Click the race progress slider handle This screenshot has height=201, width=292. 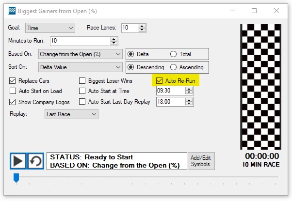16,178
